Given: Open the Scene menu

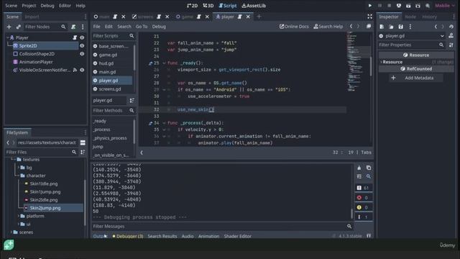Looking at the screenshot, I should tap(11, 6).
